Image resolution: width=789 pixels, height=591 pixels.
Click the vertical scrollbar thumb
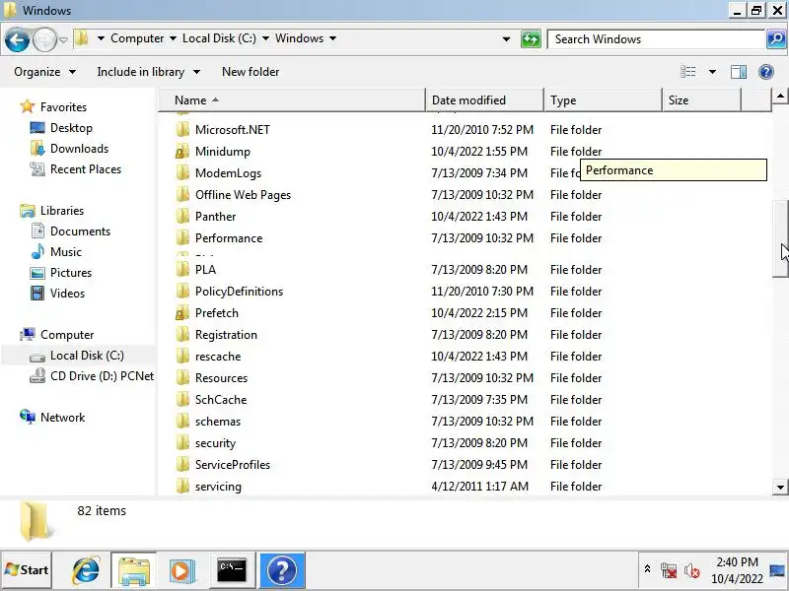pyautogui.click(x=780, y=238)
